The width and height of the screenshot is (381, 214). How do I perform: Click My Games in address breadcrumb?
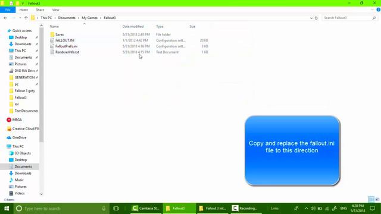[x=90, y=18]
